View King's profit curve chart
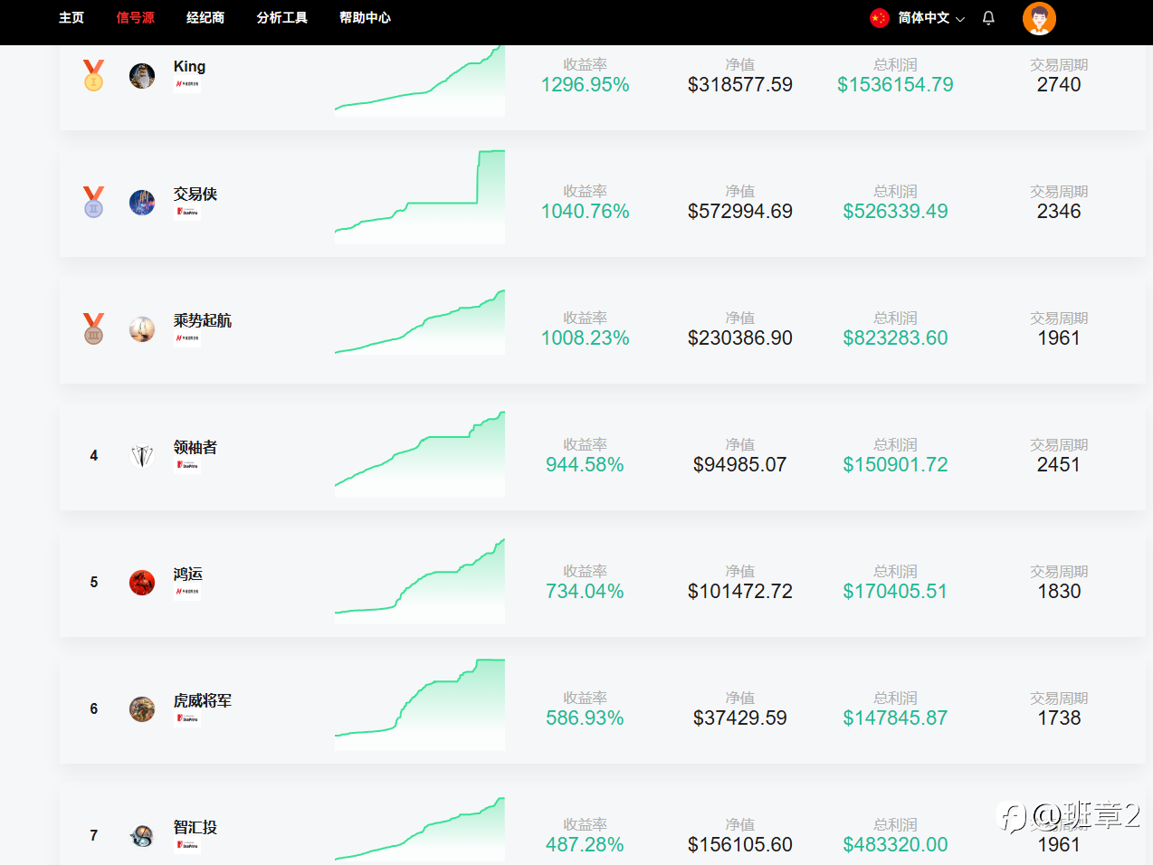 (x=420, y=81)
